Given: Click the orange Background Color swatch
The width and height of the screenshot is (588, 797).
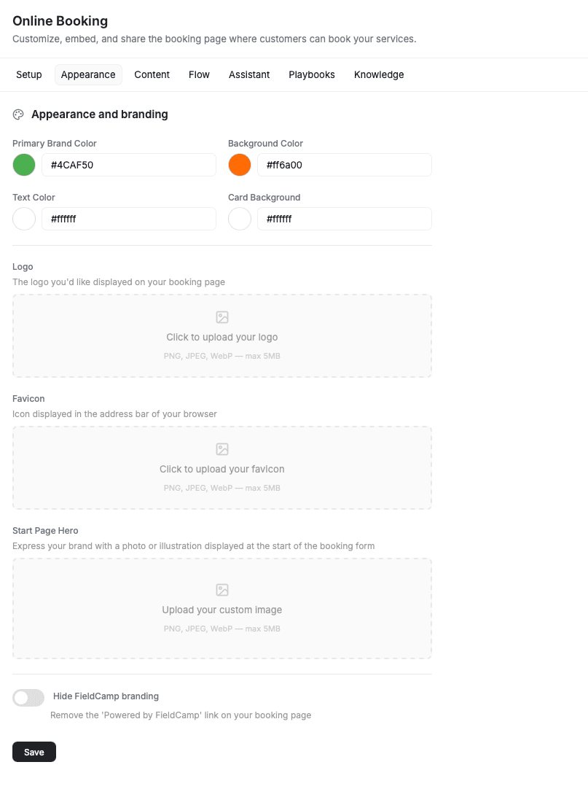Looking at the screenshot, I should [x=239, y=165].
